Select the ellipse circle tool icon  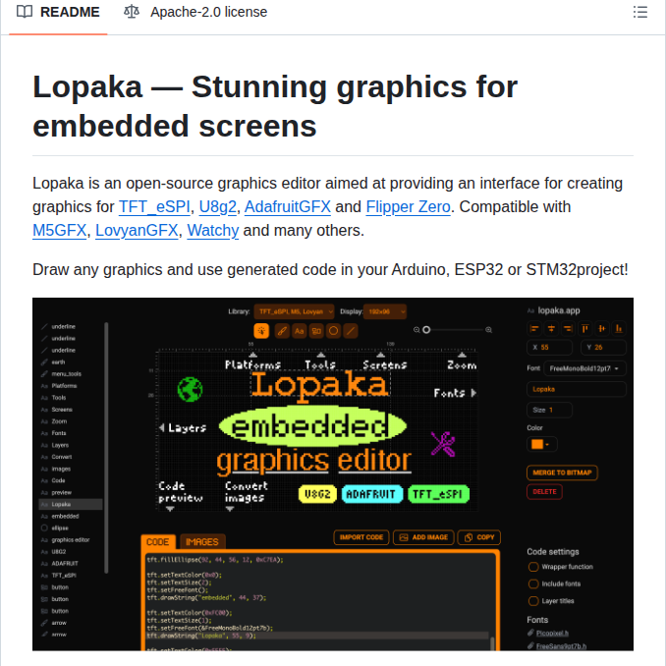[333, 331]
